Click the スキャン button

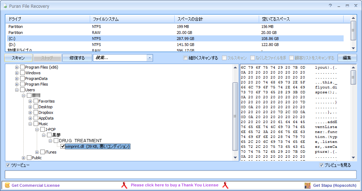[x=18, y=58]
